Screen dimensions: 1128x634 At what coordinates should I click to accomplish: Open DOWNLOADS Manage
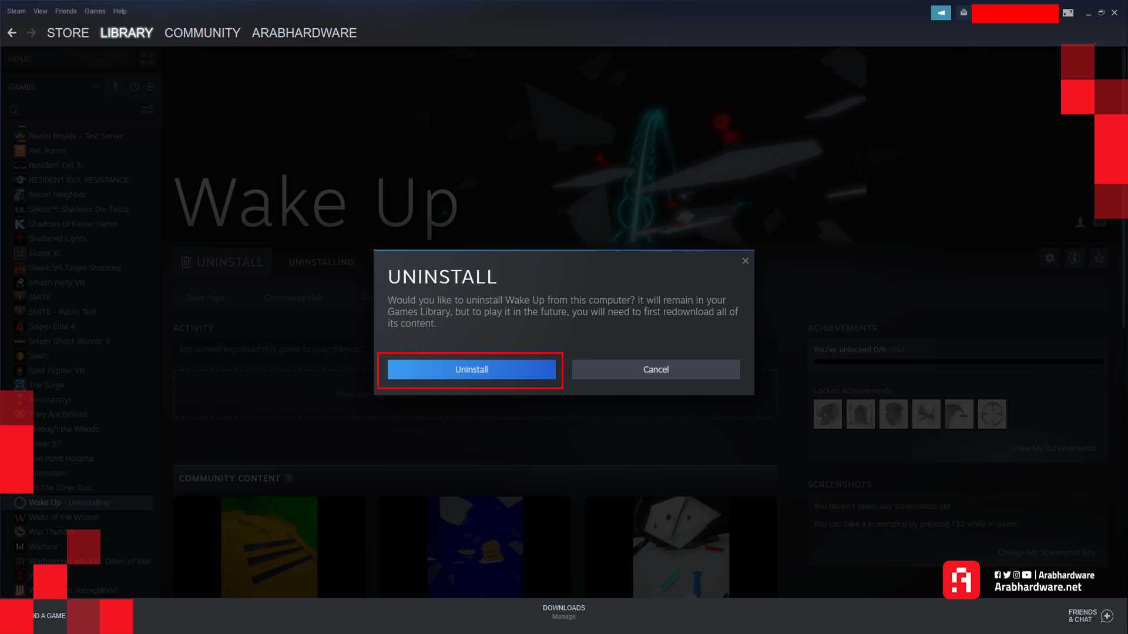563,612
